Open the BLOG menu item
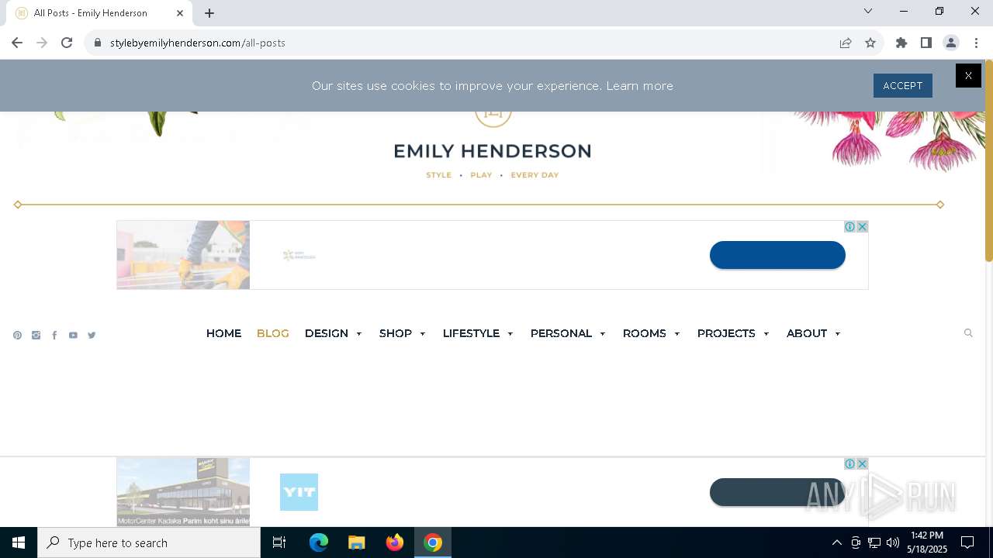 [x=272, y=333]
